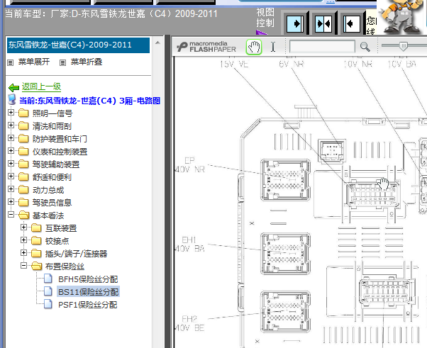The image size is (427, 348).
Task: Click the 视图控制 label
Action: click(265, 18)
